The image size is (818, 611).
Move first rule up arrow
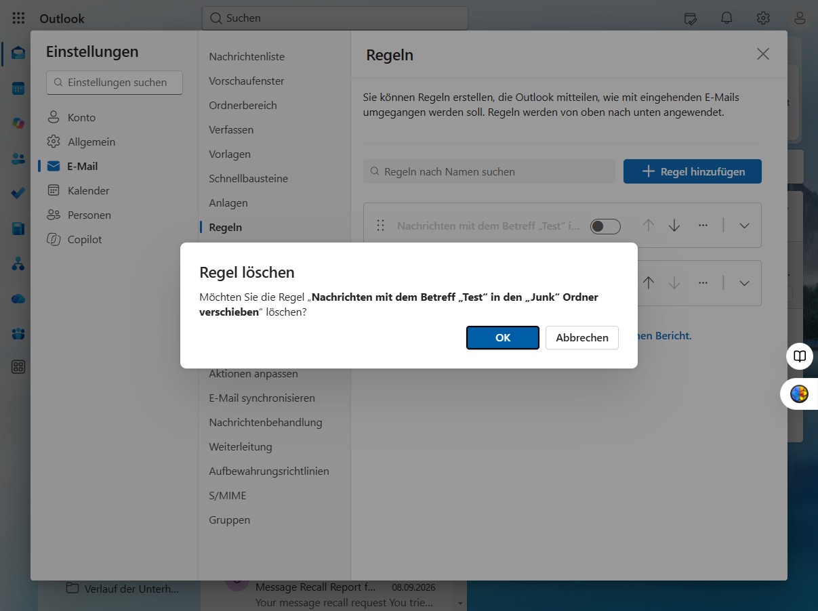click(x=649, y=226)
